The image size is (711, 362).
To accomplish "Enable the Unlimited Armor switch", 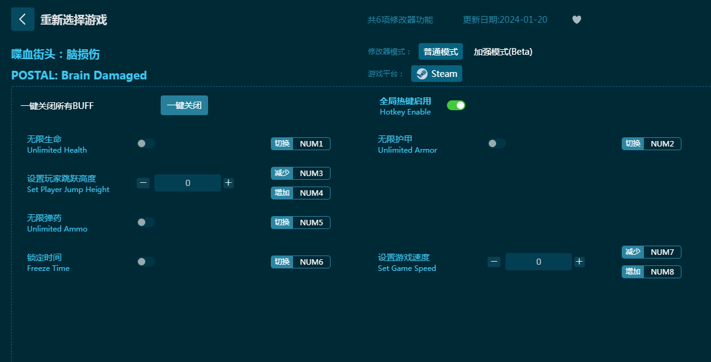I will click(497, 143).
